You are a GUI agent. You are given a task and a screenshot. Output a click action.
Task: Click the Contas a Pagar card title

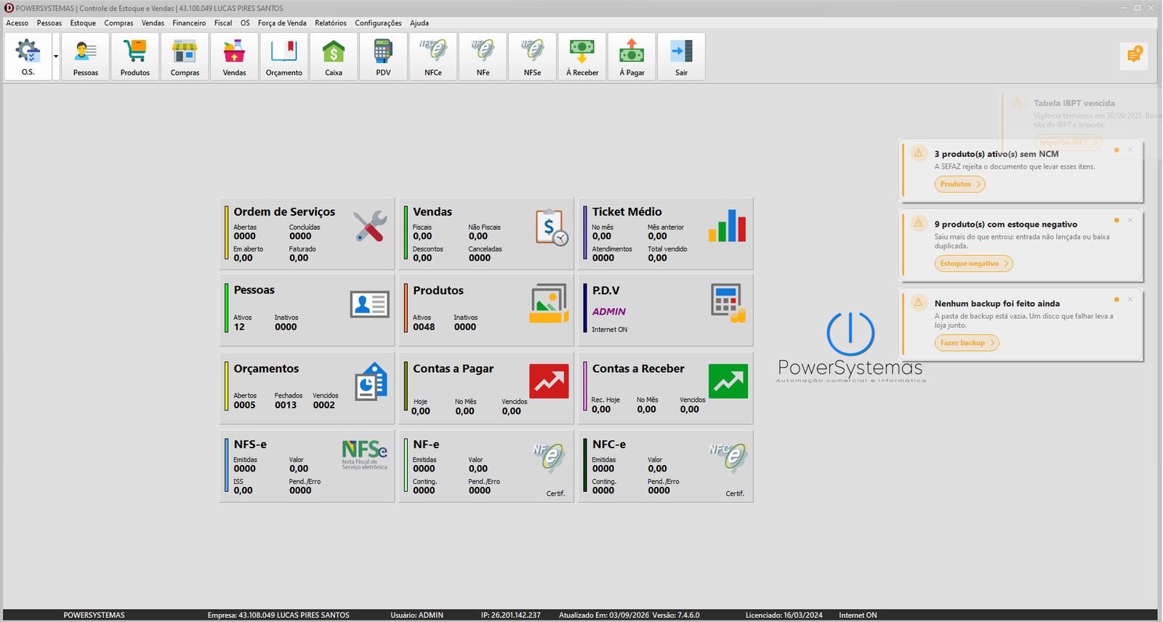453,368
